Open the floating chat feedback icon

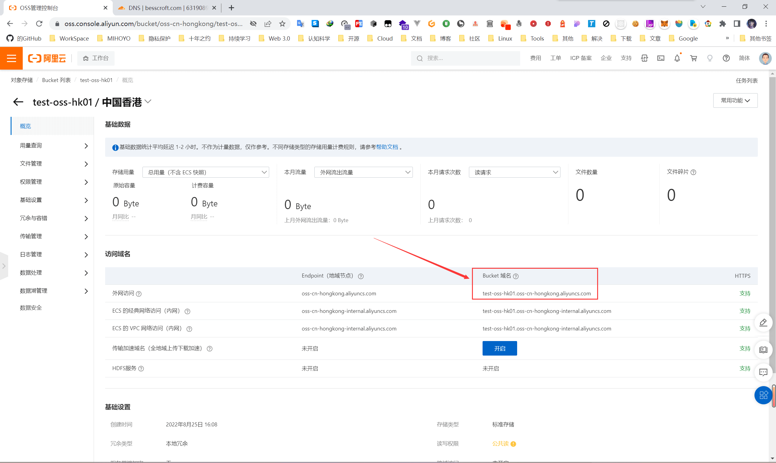coord(763,373)
